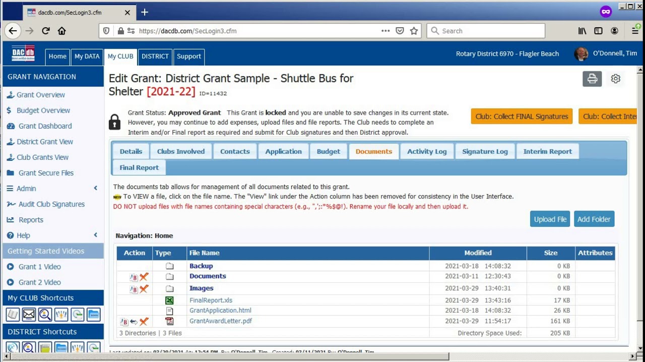The height and width of the screenshot is (362, 645).
Task: Open the envelope mail icon in My CLUB Shortcuts
Action: point(29,315)
